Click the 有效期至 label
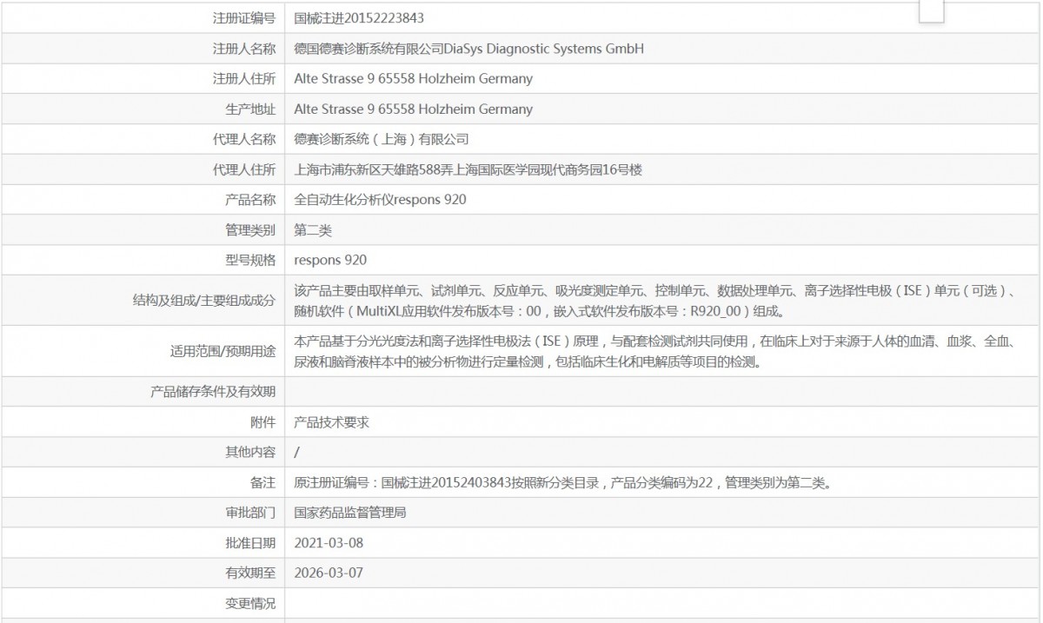Viewport: 1043px width, 623px height. 250,573
